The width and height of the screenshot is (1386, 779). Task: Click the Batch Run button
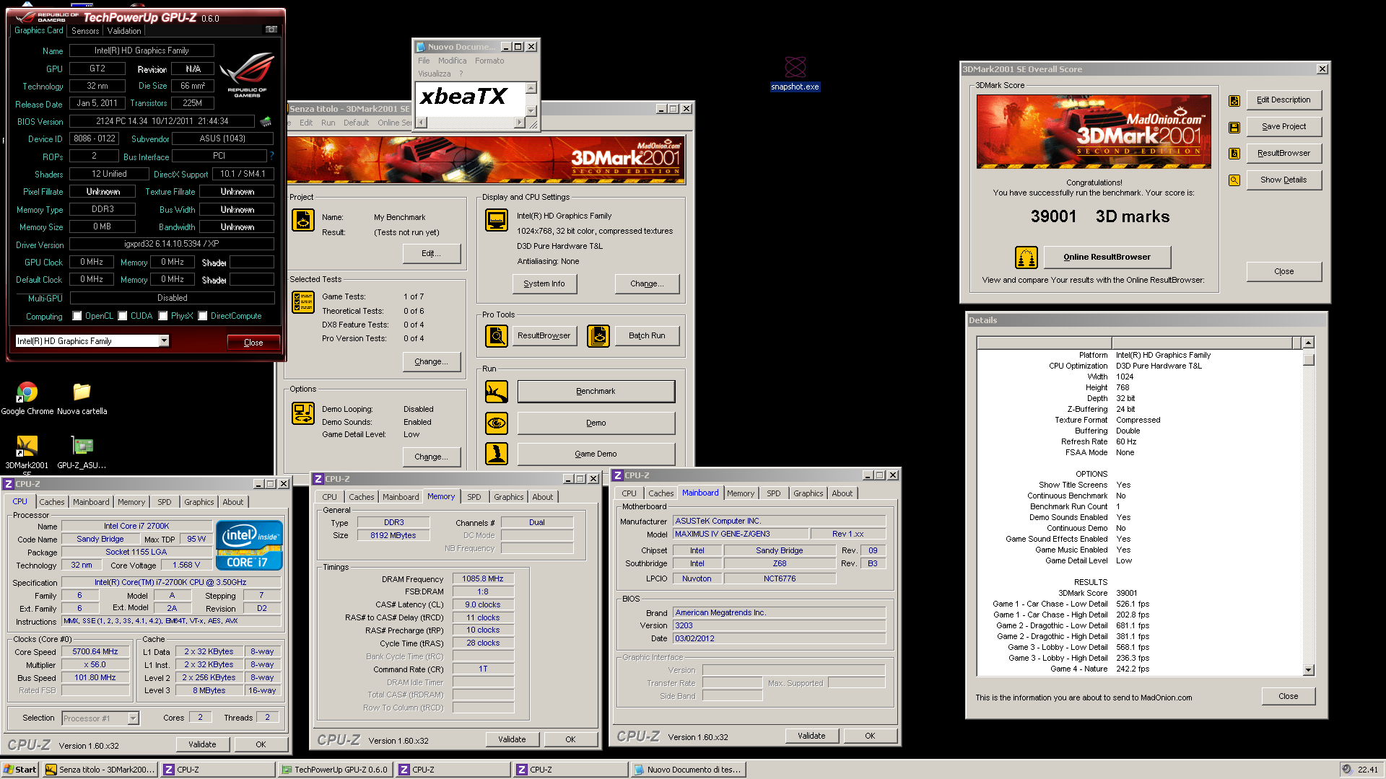click(x=647, y=335)
